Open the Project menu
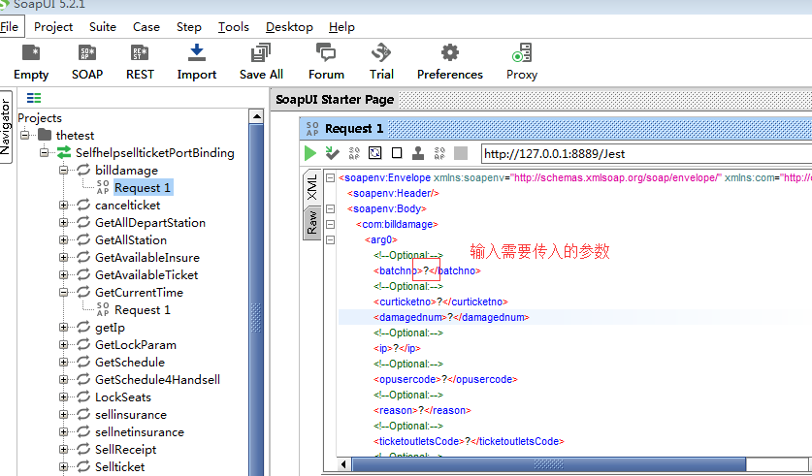The image size is (812, 476). click(53, 27)
